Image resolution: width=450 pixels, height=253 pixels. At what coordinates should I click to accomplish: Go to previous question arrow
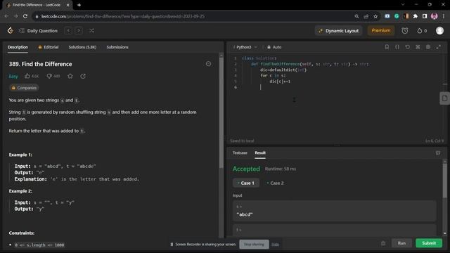point(68,30)
